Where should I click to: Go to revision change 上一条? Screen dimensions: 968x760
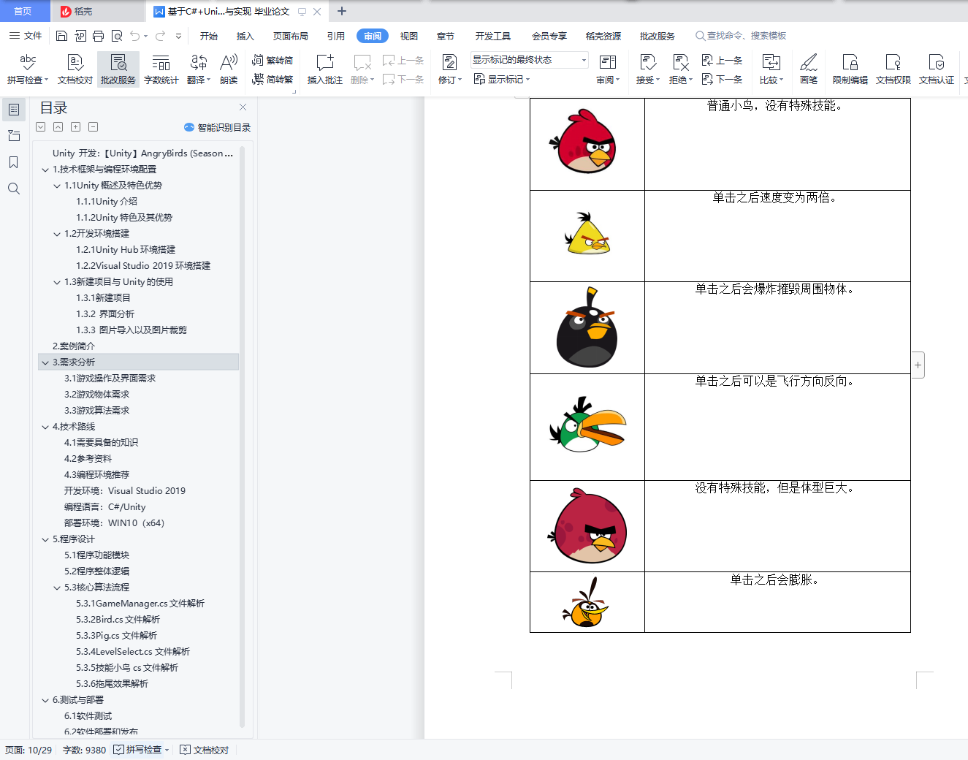(x=722, y=61)
